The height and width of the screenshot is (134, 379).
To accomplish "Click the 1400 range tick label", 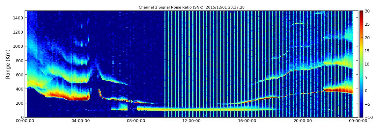I will tap(18, 18).
